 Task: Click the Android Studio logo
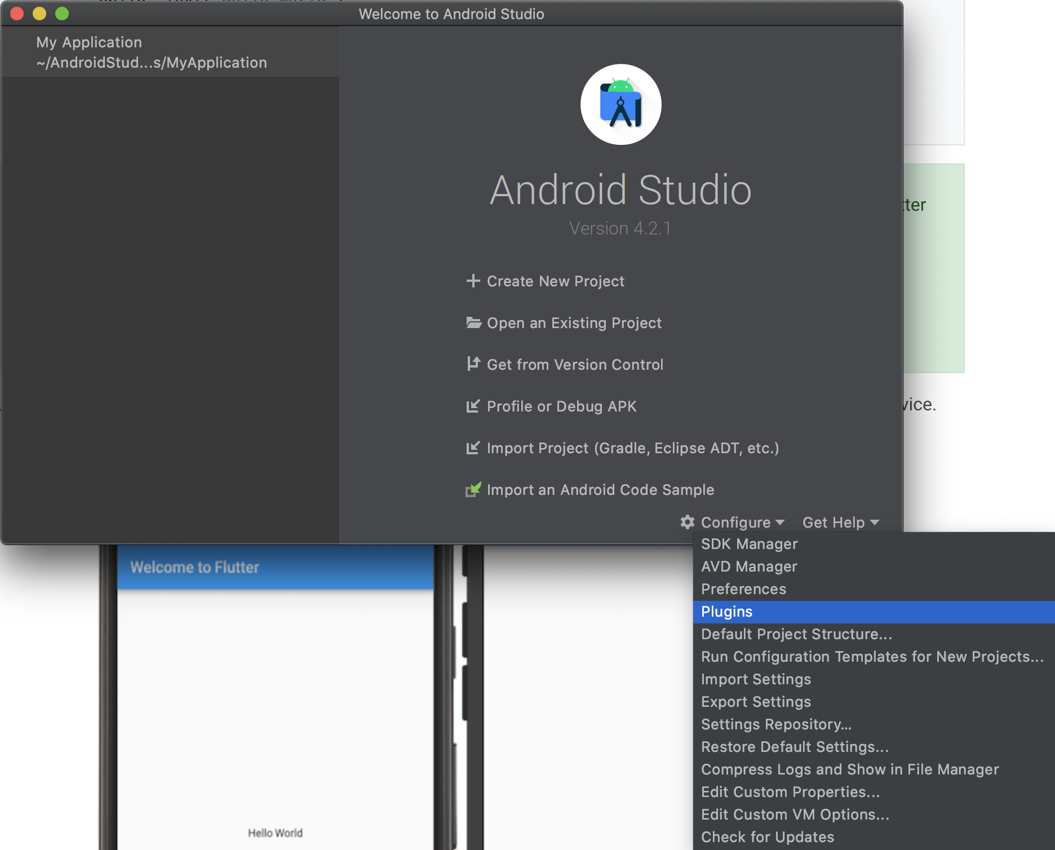click(620, 104)
